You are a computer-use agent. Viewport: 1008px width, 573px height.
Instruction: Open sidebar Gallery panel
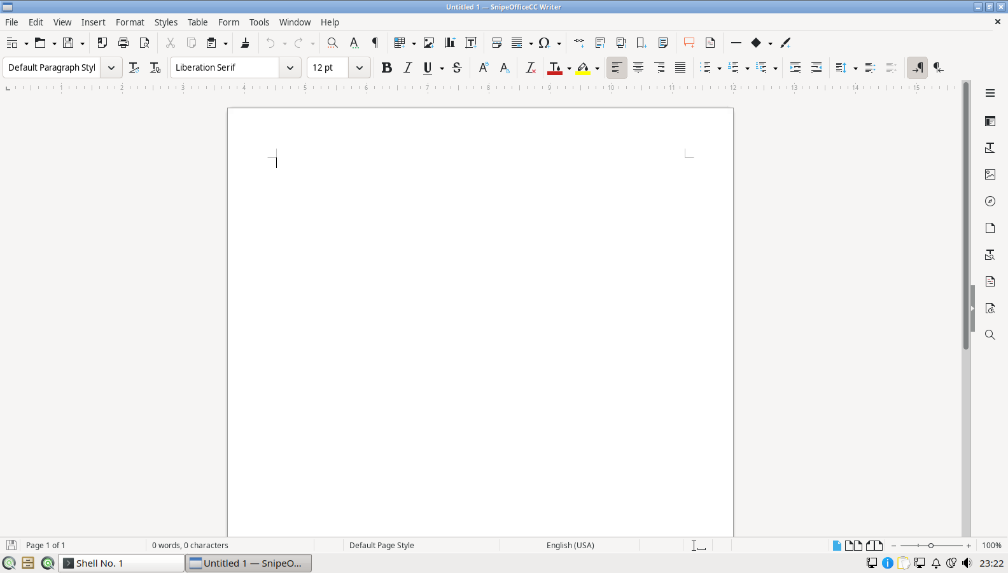tap(990, 174)
